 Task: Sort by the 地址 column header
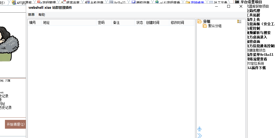coord(69,22)
